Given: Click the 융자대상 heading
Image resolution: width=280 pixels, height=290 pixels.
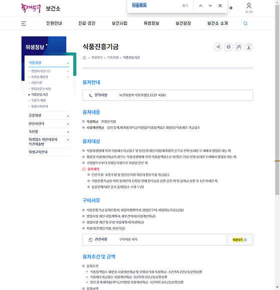Looking at the screenshot, I should tap(91, 141).
